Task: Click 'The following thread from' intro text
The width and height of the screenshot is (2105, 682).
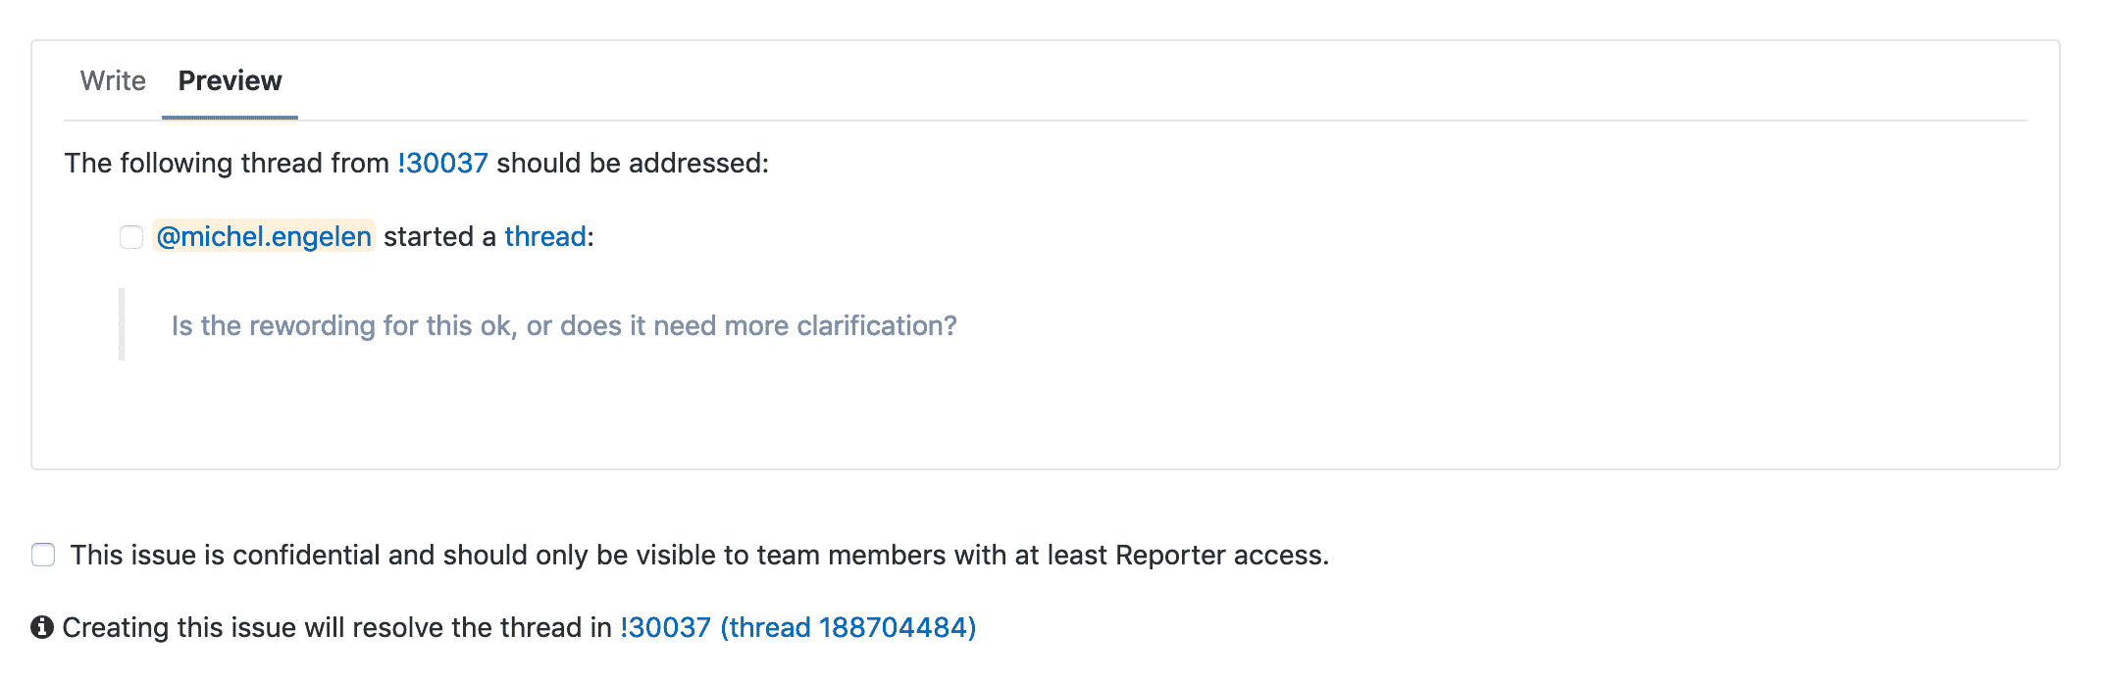Action: pyautogui.click(x=227, y=163)
